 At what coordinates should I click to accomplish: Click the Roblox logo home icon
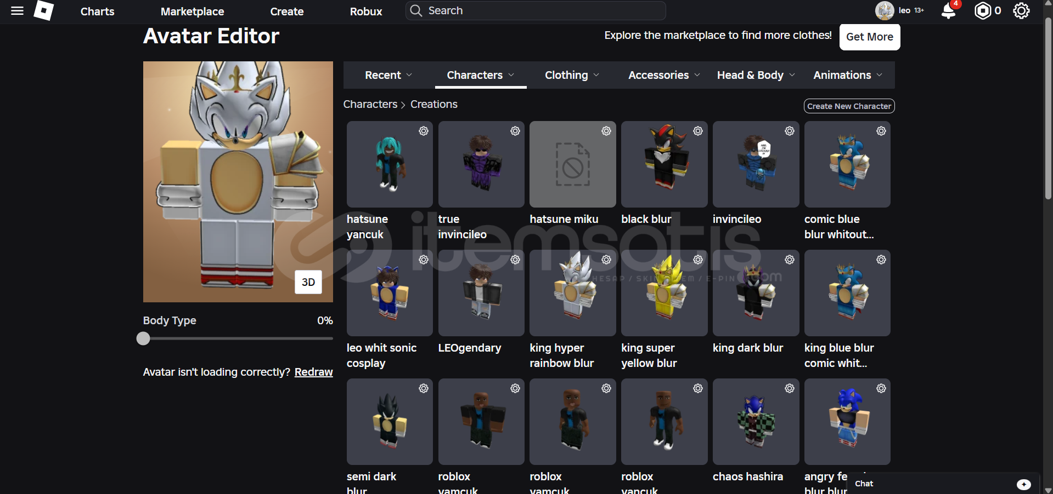tap(43, 10)
